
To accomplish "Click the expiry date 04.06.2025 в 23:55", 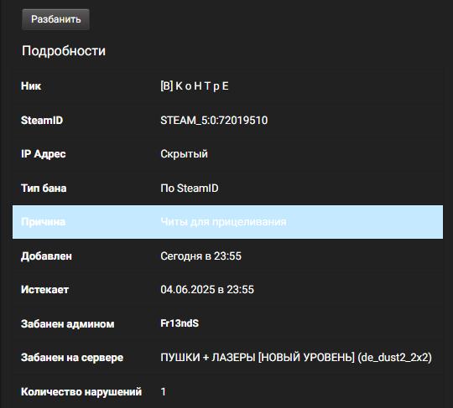I will tap(207, 289).
